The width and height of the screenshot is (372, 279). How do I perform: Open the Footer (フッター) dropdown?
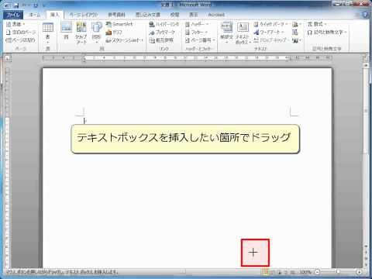coord(197,32)
